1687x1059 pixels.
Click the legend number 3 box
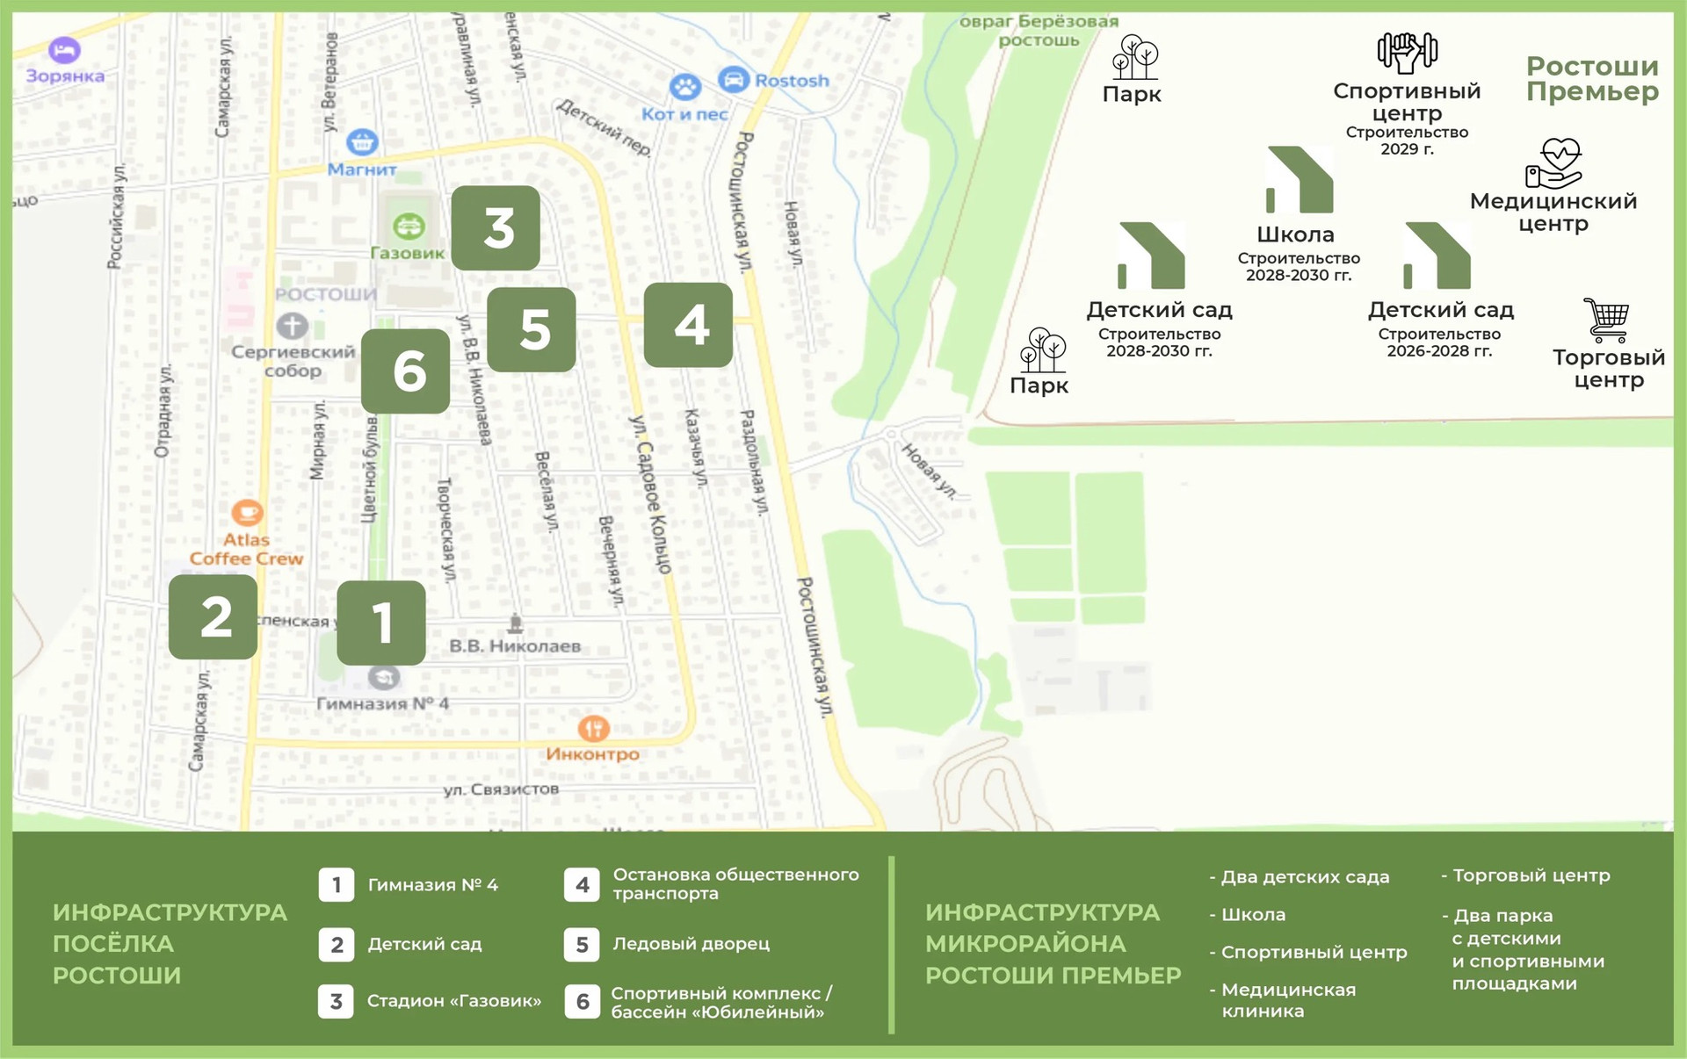[x=337, y=1001]
